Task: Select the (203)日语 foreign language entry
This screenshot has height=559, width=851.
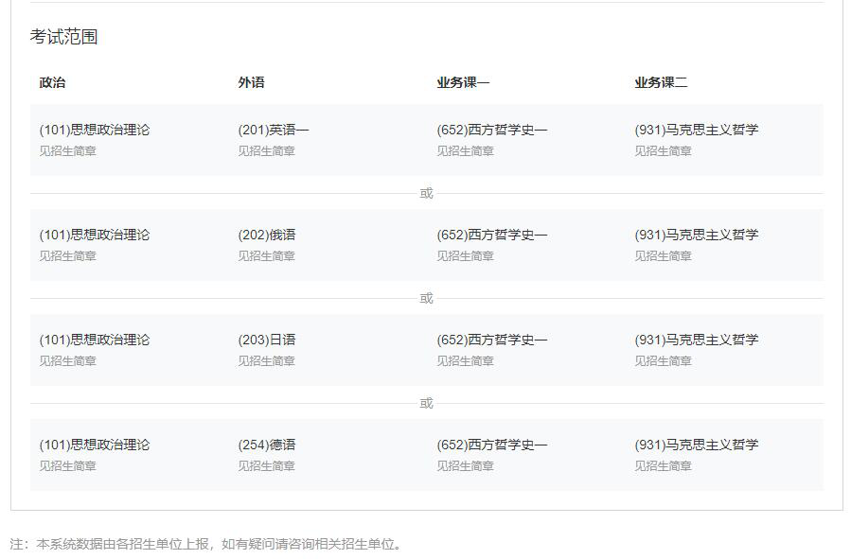Action: point(267,340)
